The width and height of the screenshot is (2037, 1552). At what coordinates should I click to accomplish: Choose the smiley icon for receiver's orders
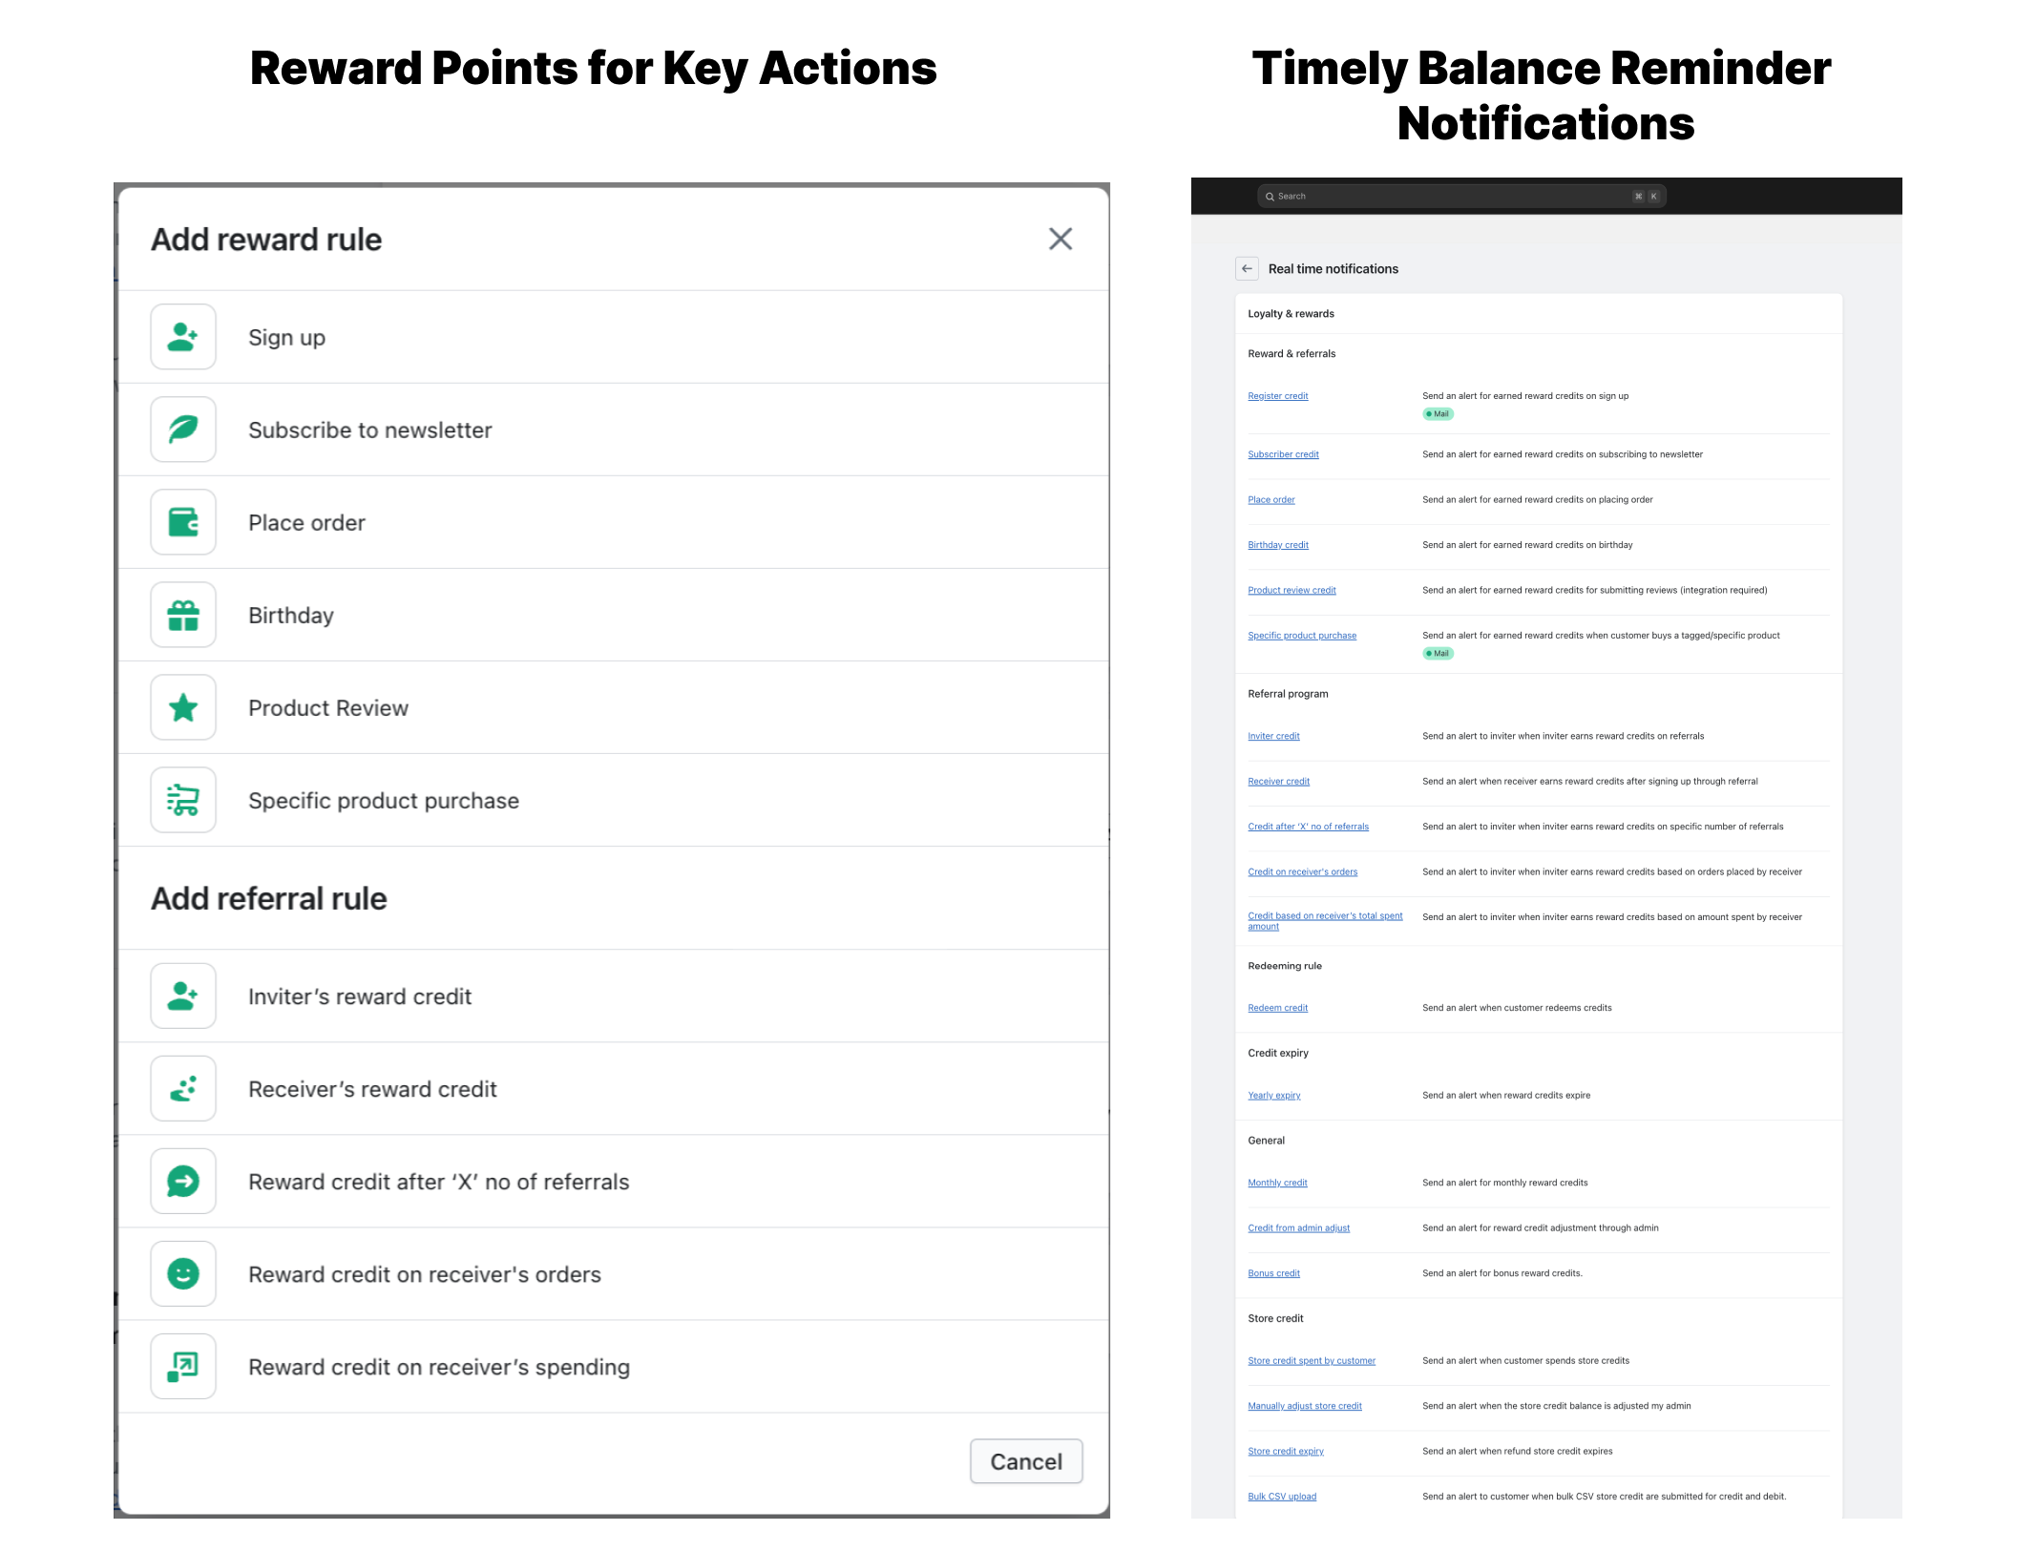tap(183, 1273)
